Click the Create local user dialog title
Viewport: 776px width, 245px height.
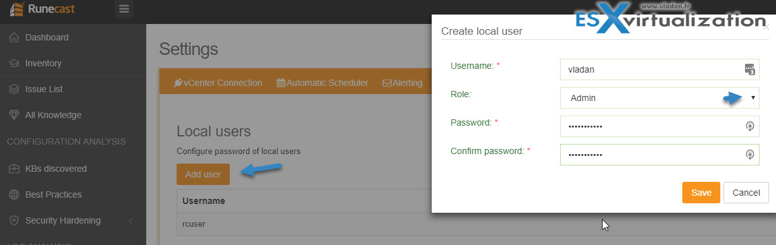pyautogui.click(x=482, y=31)
